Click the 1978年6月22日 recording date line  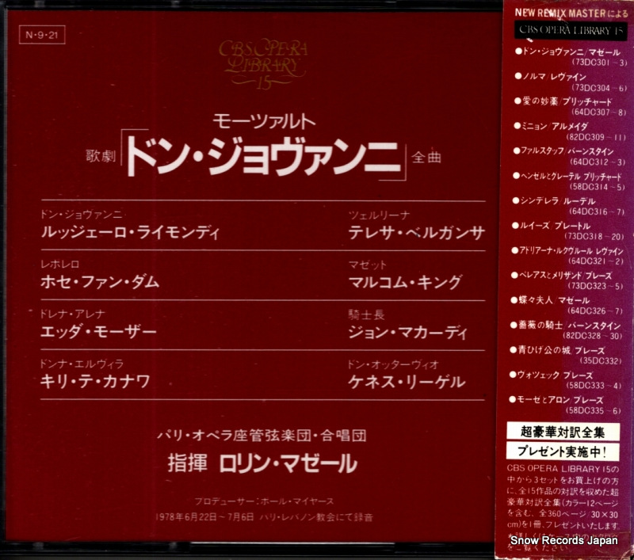click(264, 516)
